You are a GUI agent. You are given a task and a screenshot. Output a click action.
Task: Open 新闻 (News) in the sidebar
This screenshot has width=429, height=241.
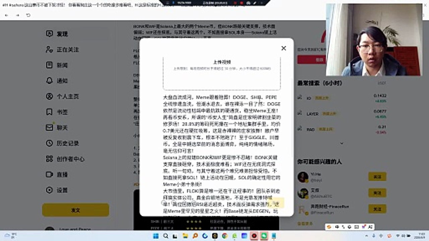click(x=57, y=65)
